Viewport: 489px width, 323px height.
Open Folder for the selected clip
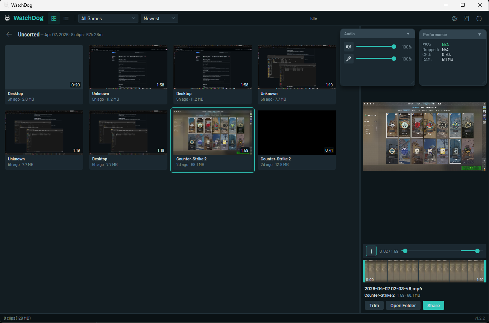pos(403,305)
